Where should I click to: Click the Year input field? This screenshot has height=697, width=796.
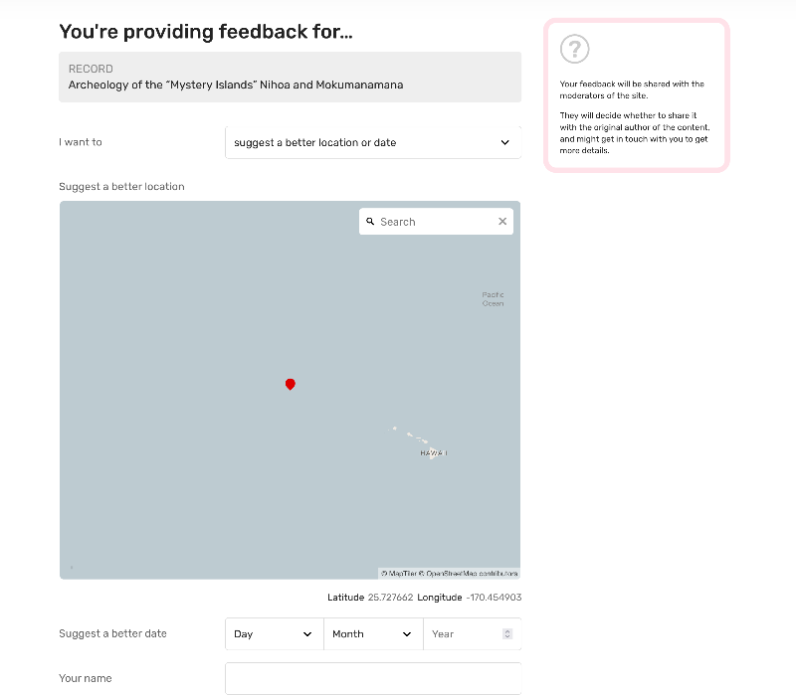(472, 633)
